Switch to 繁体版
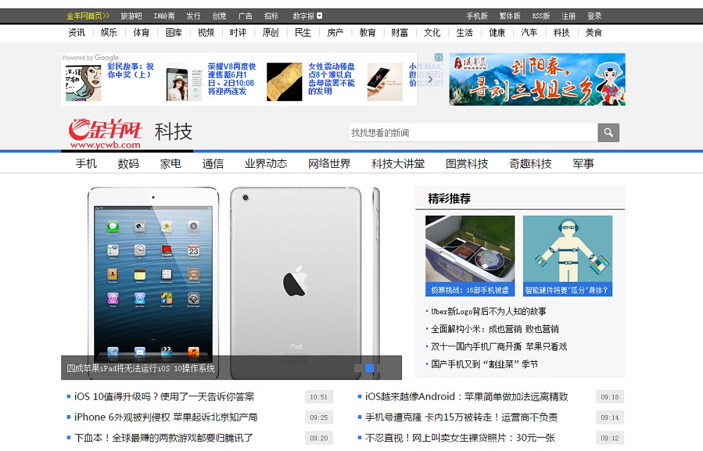 pyautogui.click(x=510, y=16)
